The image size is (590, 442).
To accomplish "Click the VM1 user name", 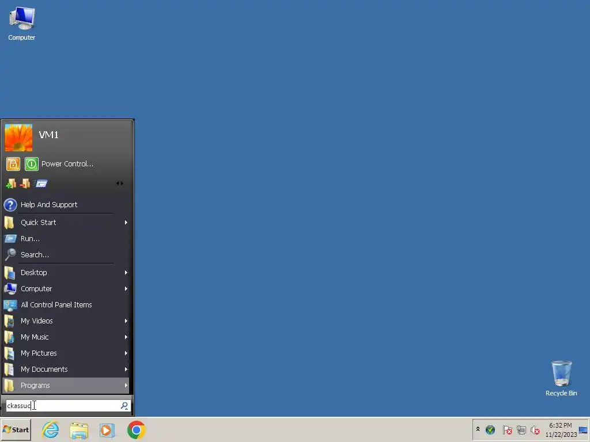I will coord(48,135).
